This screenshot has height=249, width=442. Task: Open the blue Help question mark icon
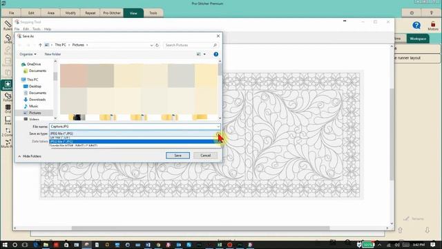[416, 26]
